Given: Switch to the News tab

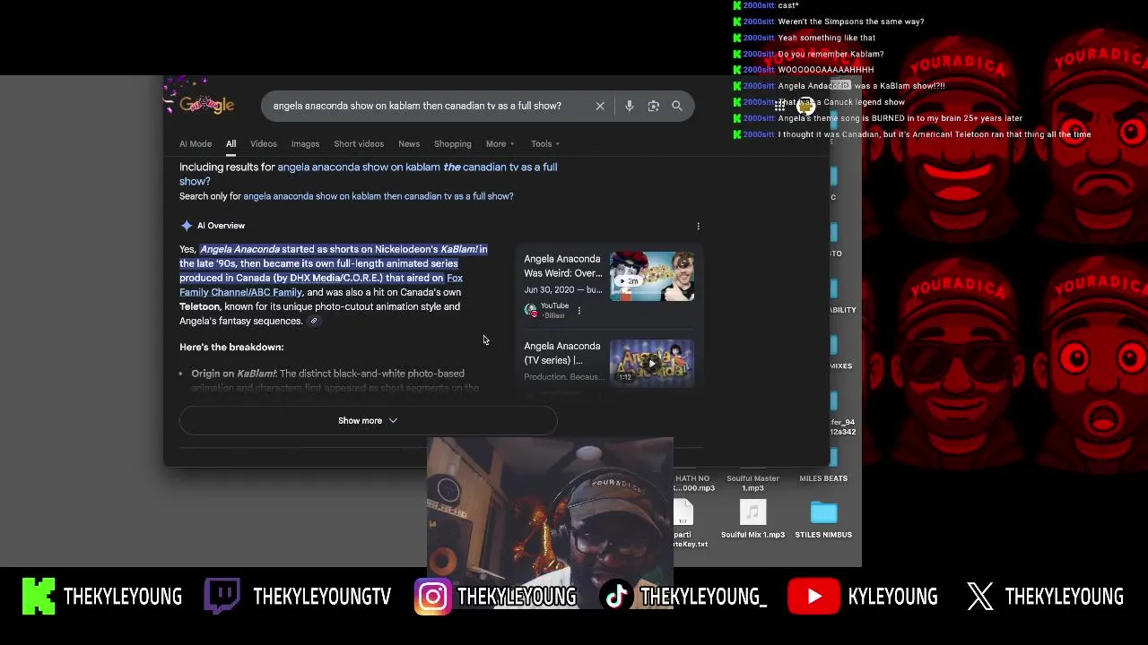Looking at the screenshot, I should (409, 143).
